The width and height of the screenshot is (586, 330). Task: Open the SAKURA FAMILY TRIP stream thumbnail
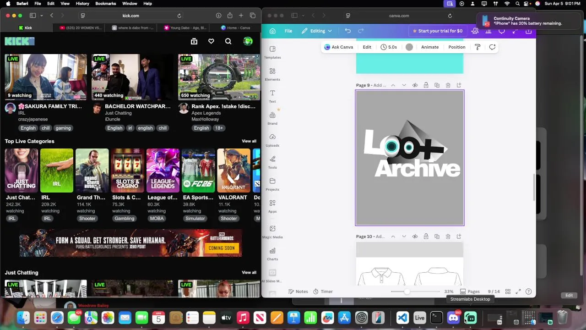(45, 77)
